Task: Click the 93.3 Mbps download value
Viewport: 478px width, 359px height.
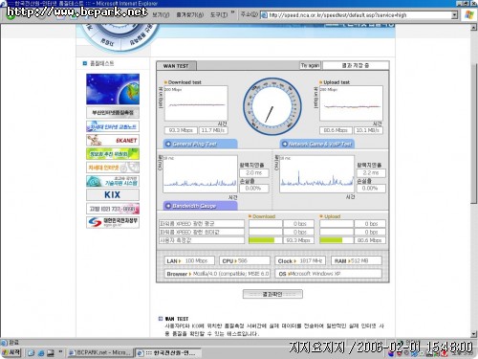Action: click(181, 130)
